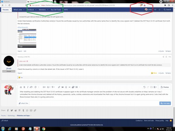Open the Members menu

click(x=42, y=10)
